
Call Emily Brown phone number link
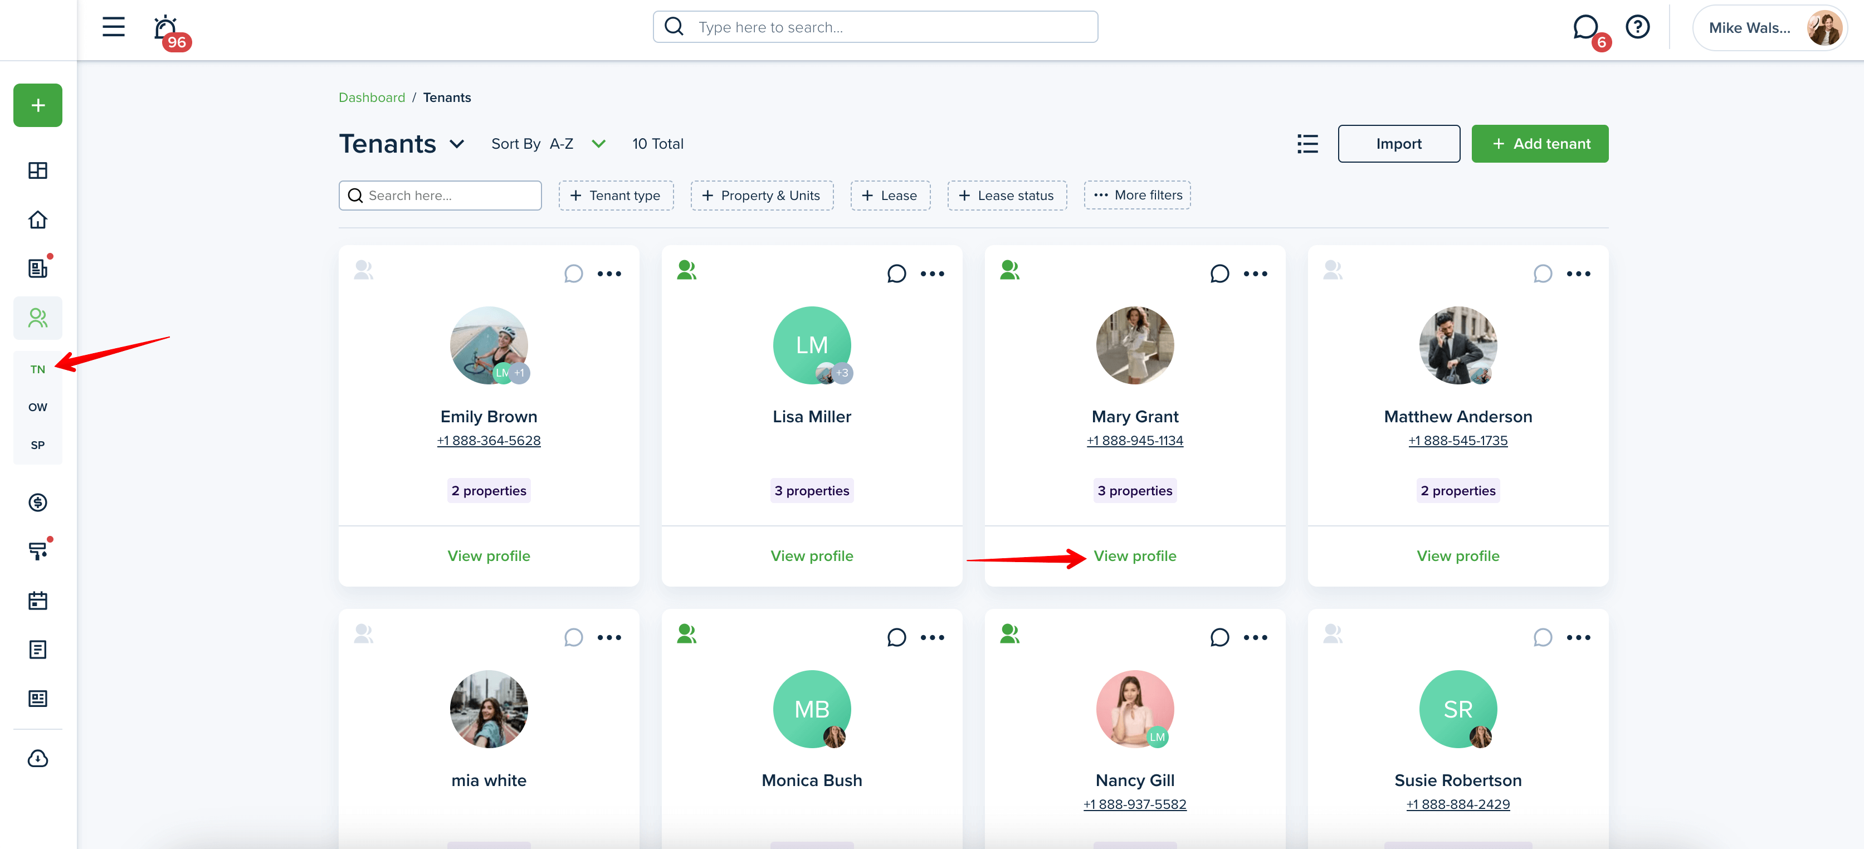[x=489, y=440]
